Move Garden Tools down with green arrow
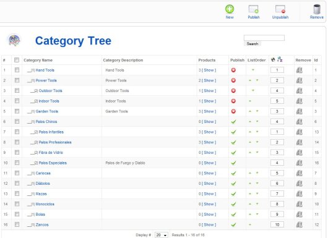 (x=257, y=111)
